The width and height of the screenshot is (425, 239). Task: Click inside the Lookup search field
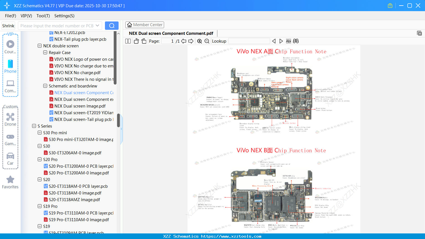[x=249, y=41]
